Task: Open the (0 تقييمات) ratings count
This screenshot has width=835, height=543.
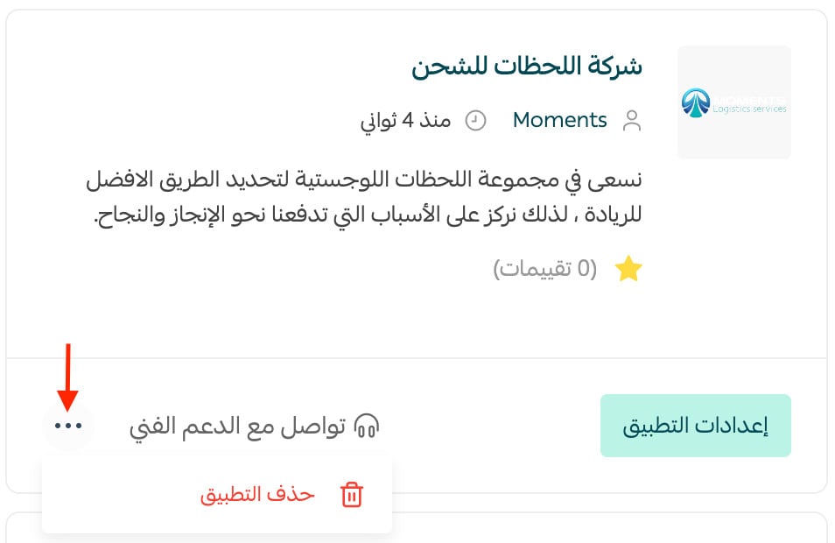Action: [x=544, y=268]
